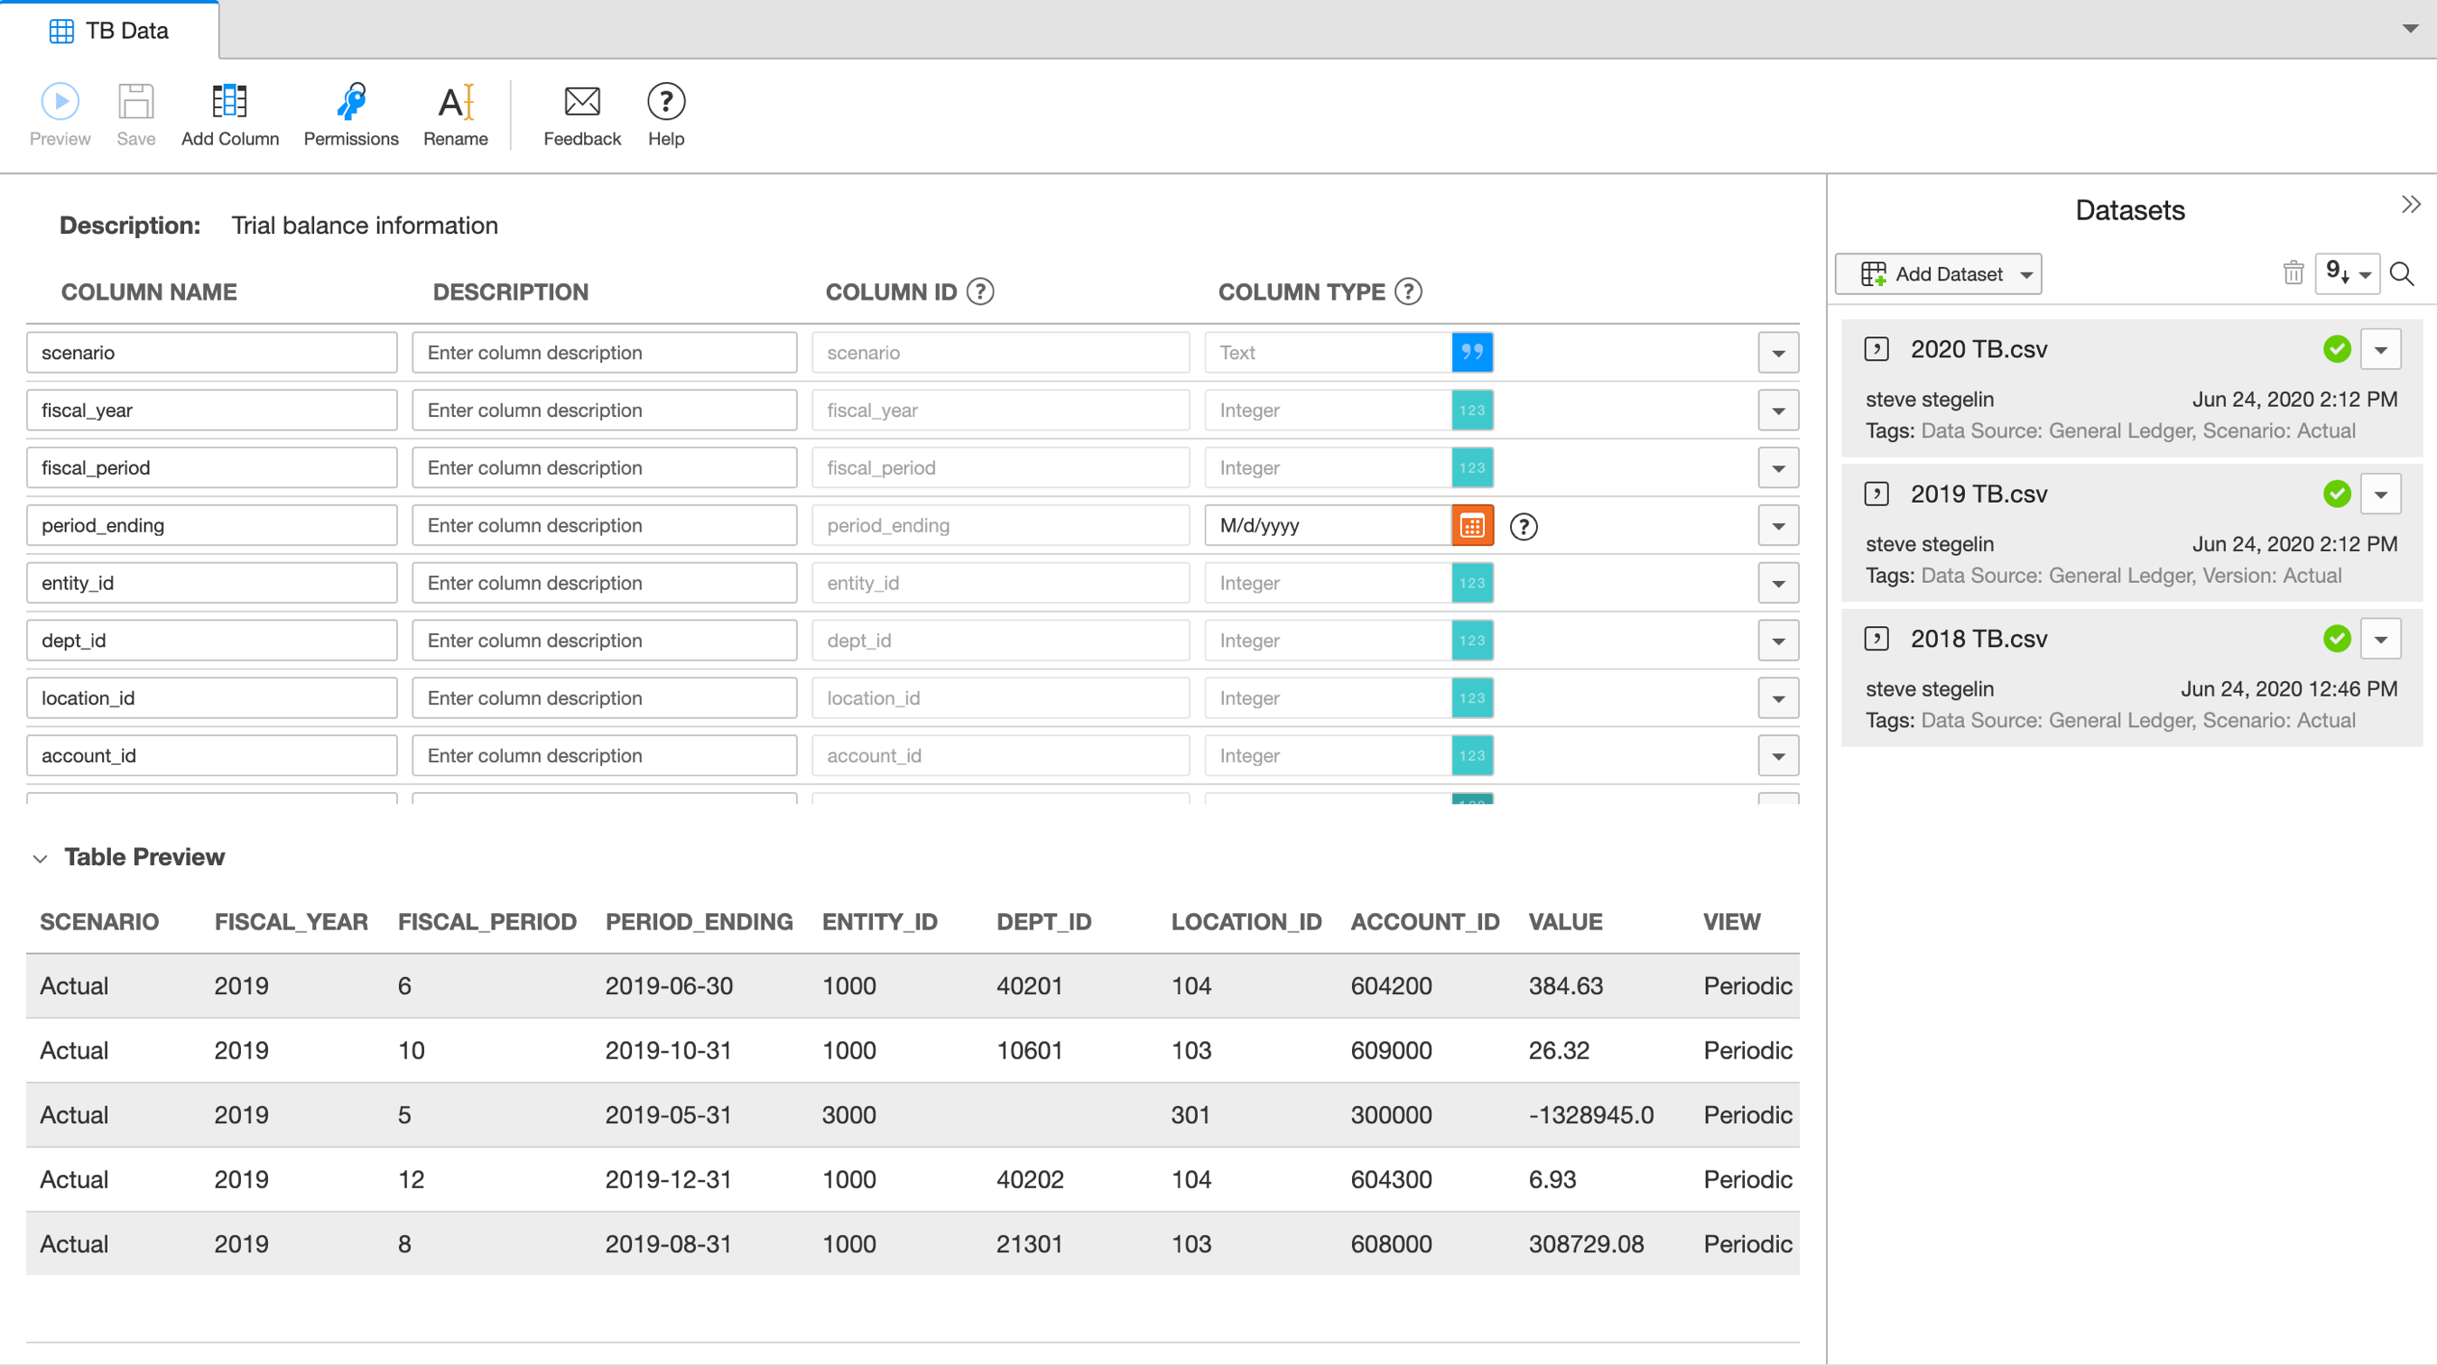Open the Feedback envelope icon
Viewport: 2437px width, 1366px height.
(x=582, y=101)
